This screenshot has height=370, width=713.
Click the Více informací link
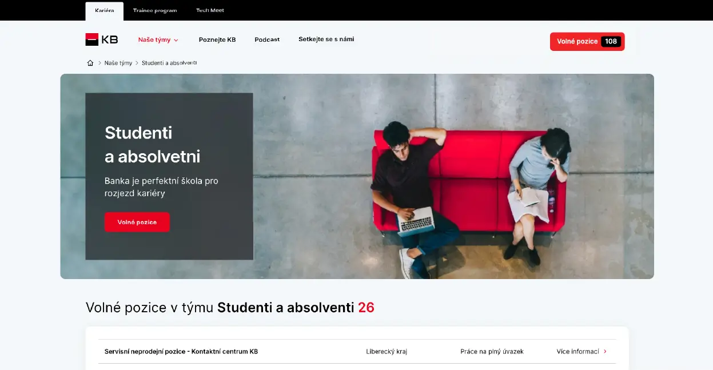point(577,352)
